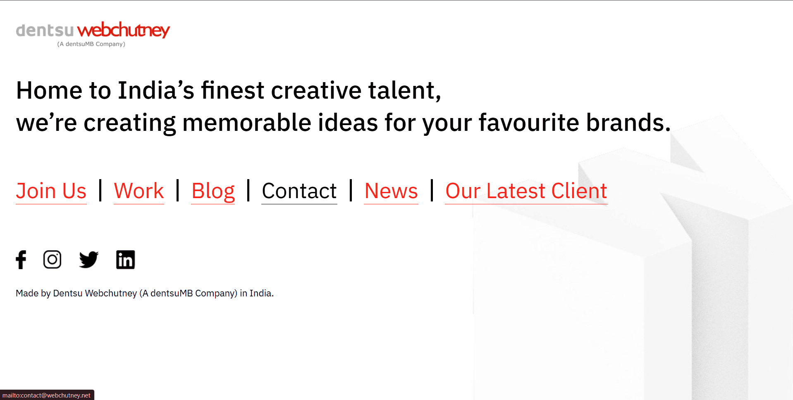Open the Blog link

click(x=213, y=191)
